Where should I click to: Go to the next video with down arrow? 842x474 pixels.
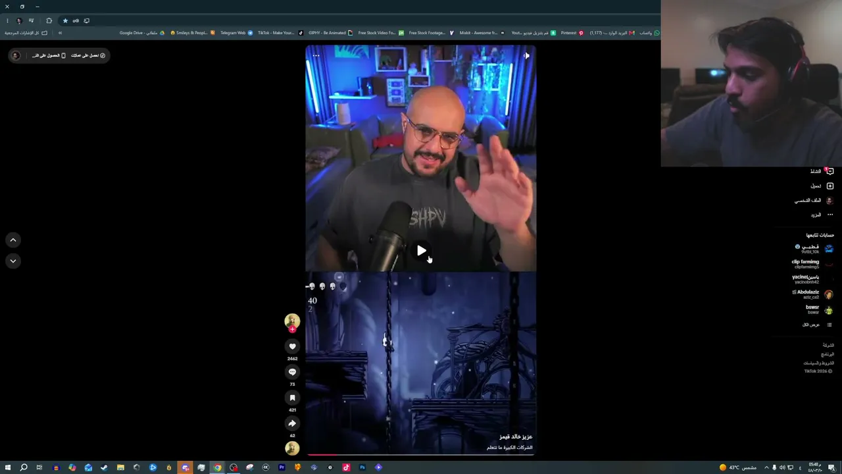pos(13,261)
